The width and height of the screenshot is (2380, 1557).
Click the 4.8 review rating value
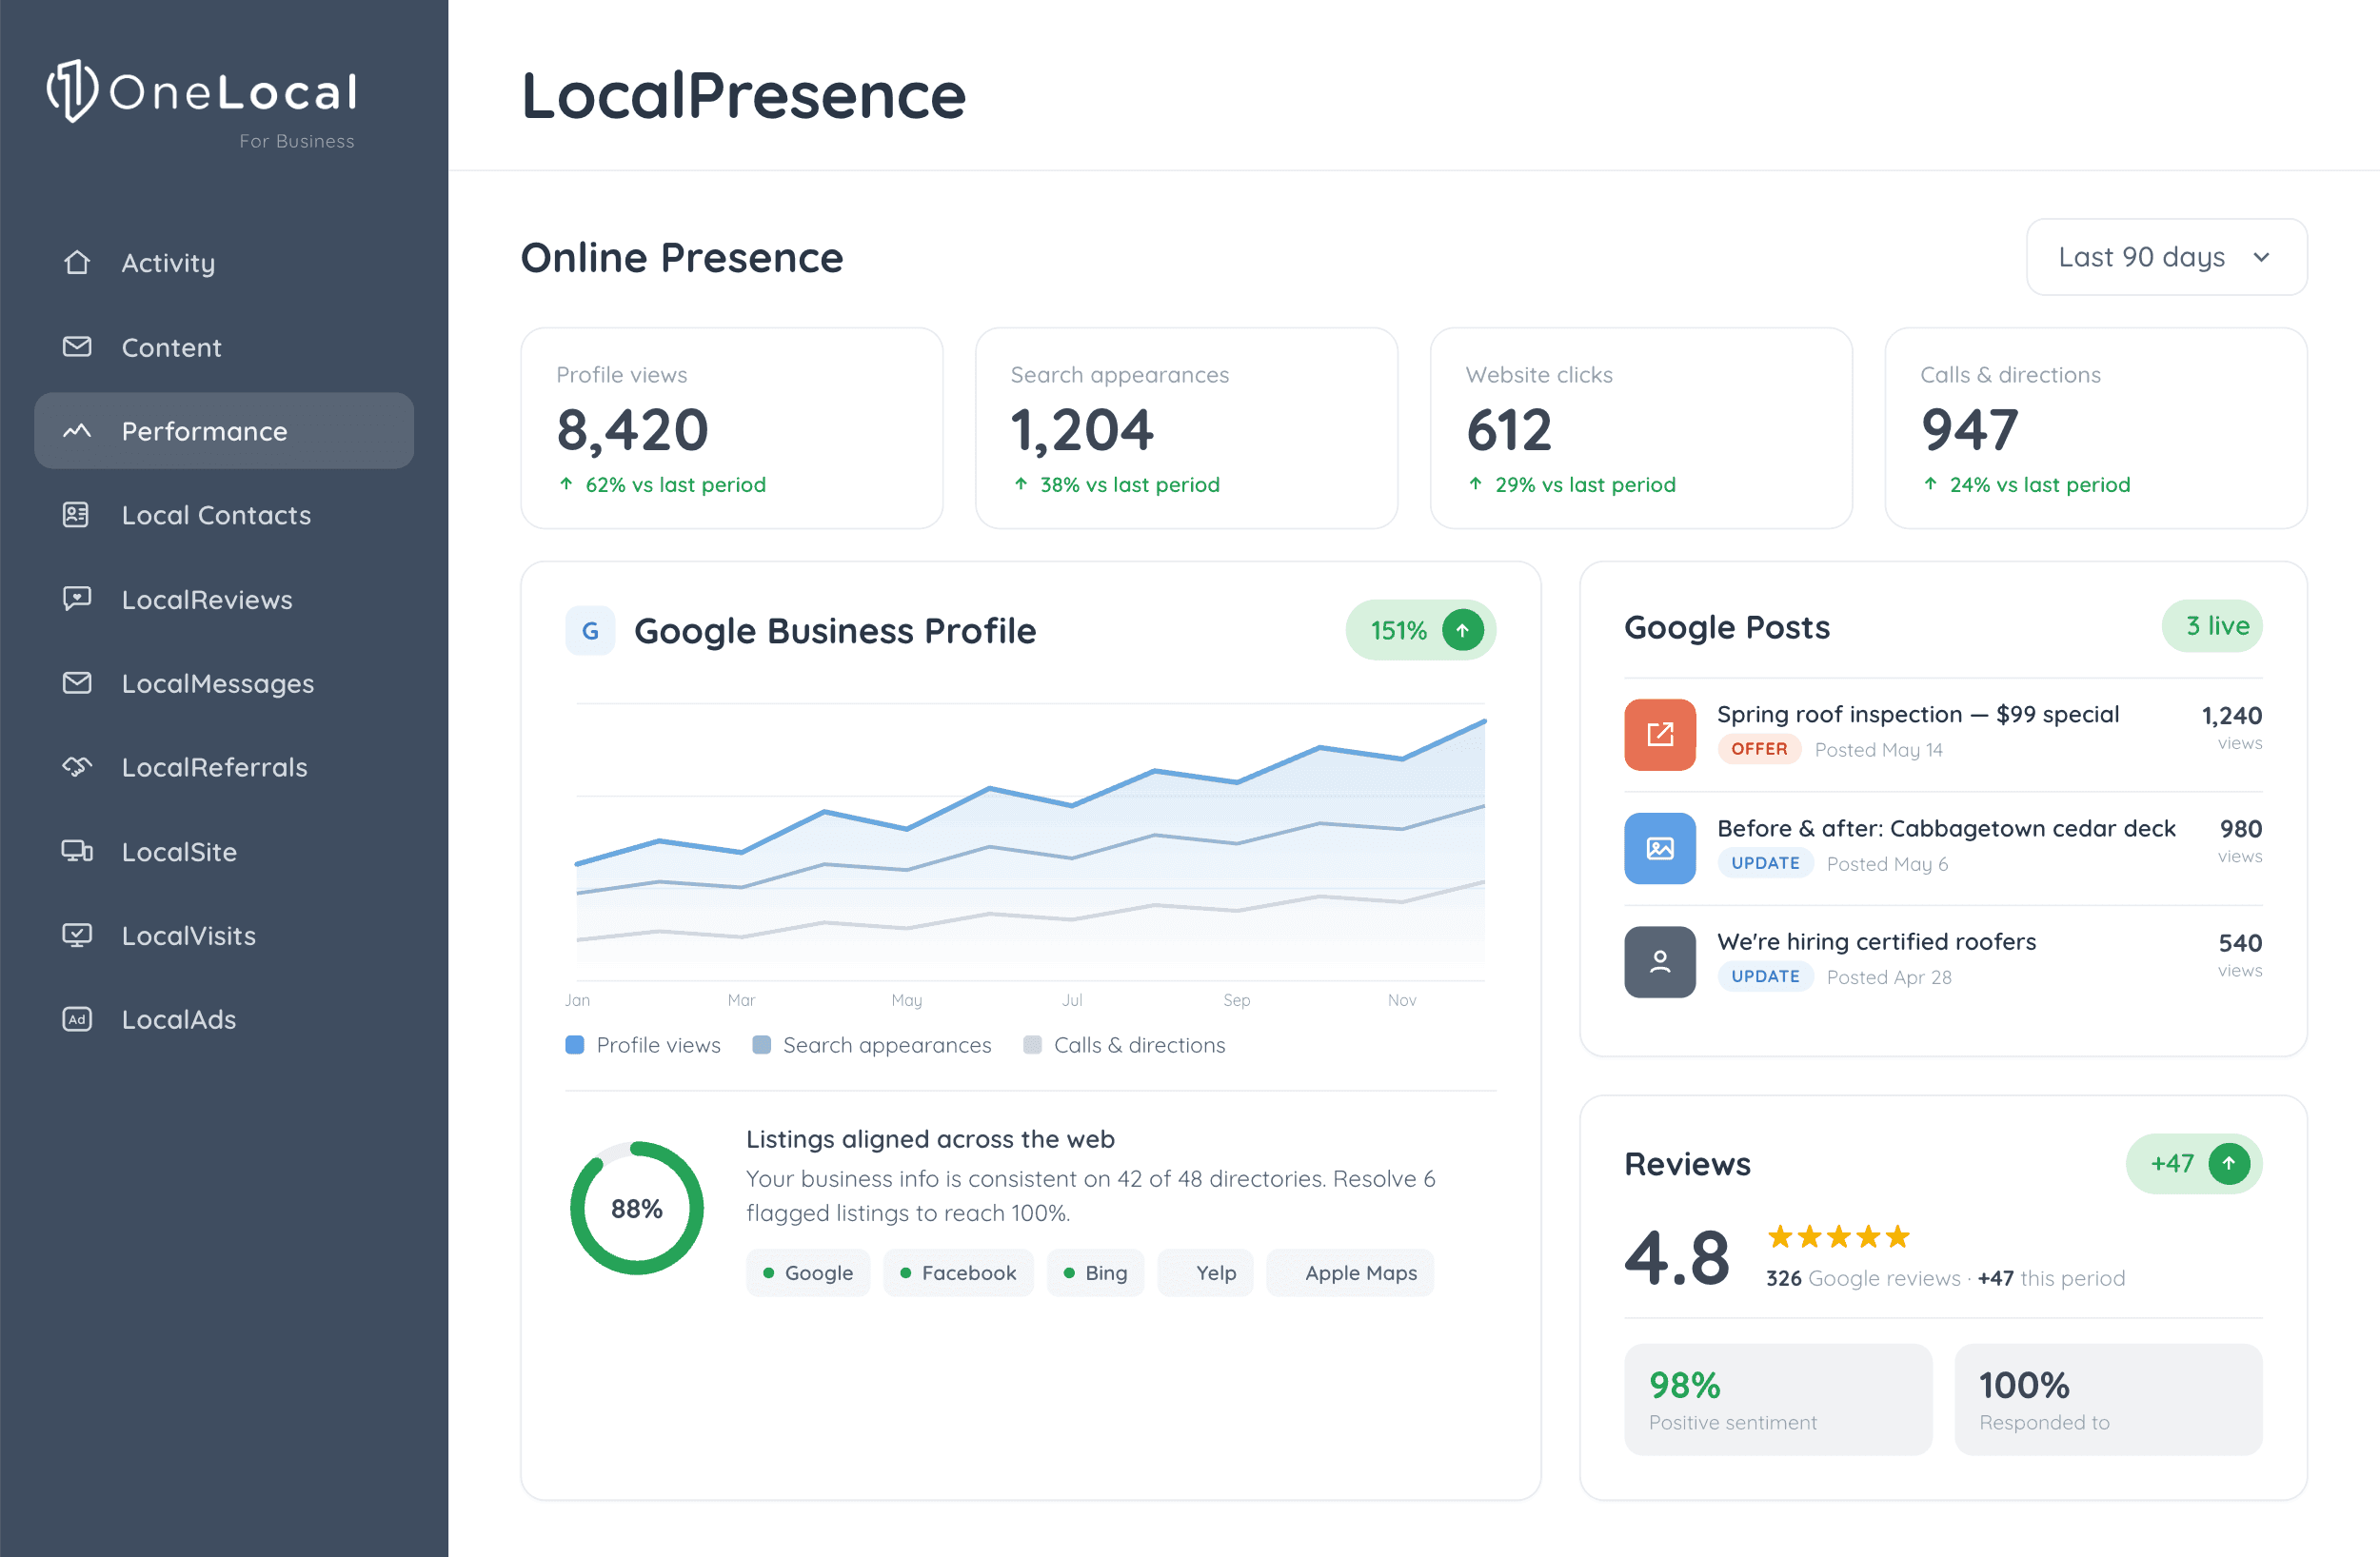pyautogui.click(x=1677, y=1257)
